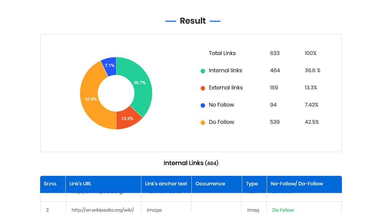382x214 pixels.
Task: Click the Internal links legend label
Action: coord(225,70)
